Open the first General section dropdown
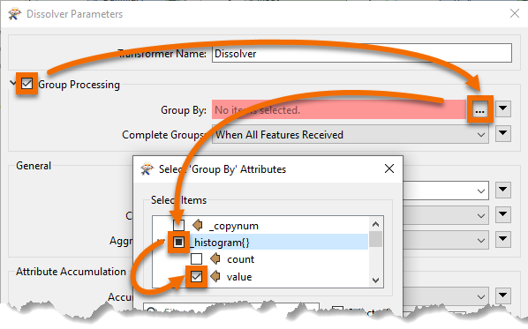 click(445, 191)
